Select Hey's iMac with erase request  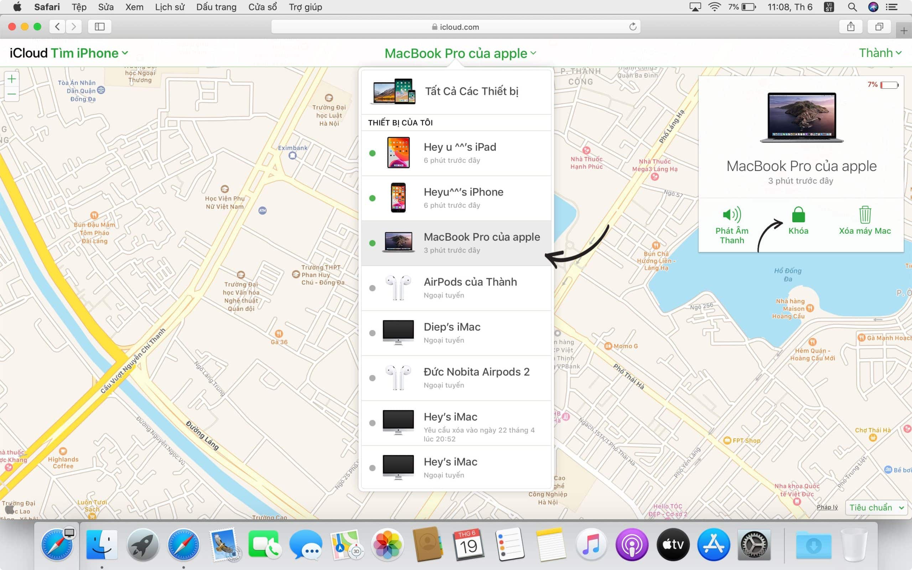456,423
